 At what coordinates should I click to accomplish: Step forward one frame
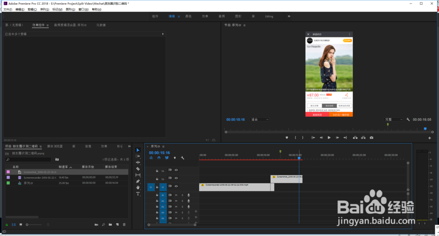coord(337,138)
